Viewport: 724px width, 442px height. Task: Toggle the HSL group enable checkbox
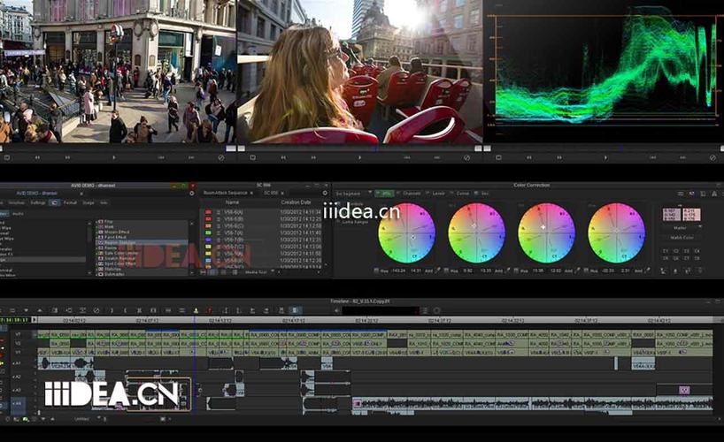(378, 194)
